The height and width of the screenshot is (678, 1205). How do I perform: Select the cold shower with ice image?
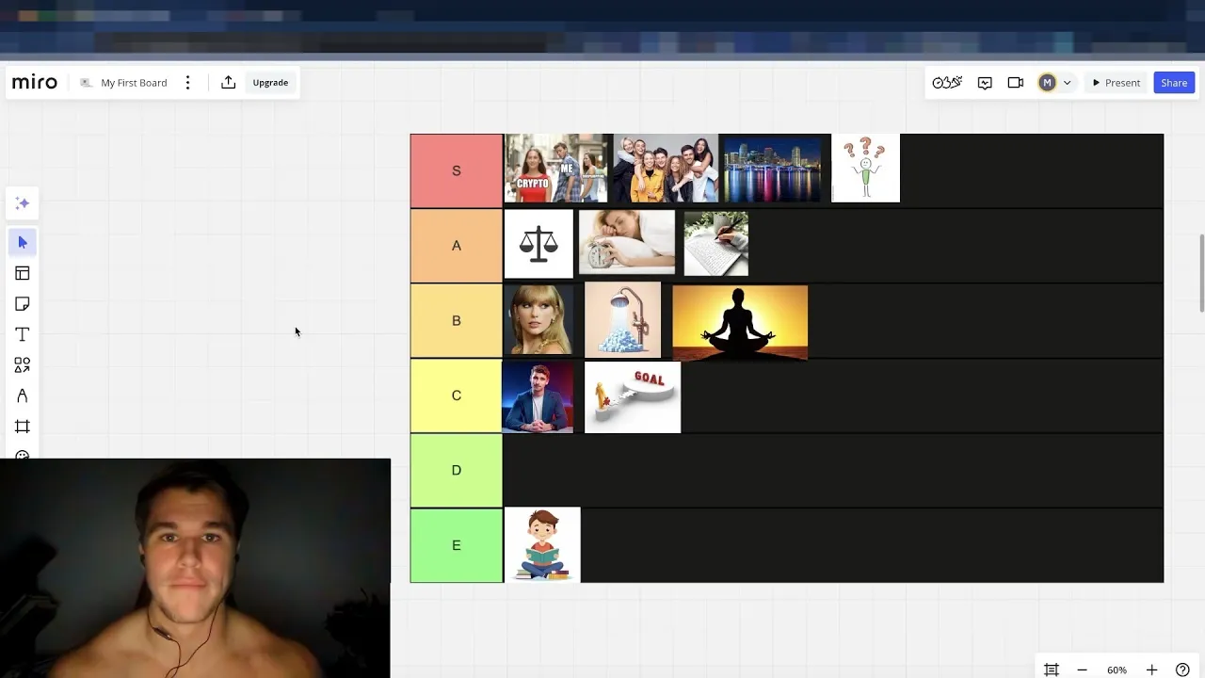(x=623, y=320)
